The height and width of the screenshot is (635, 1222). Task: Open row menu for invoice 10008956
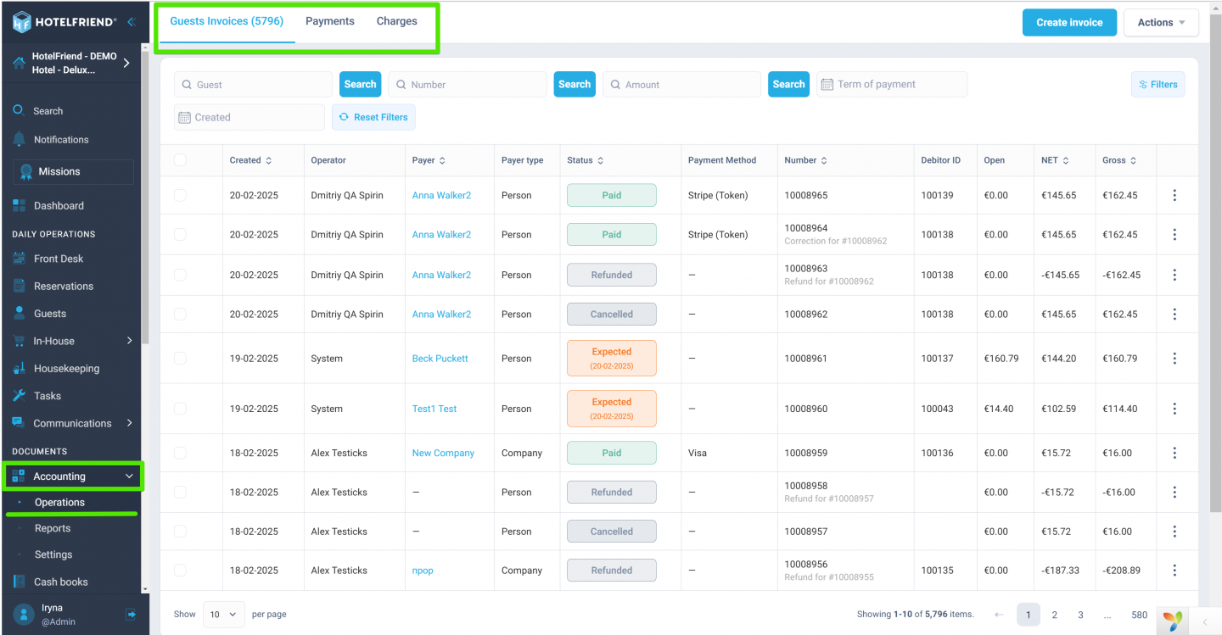point(1174,571)
